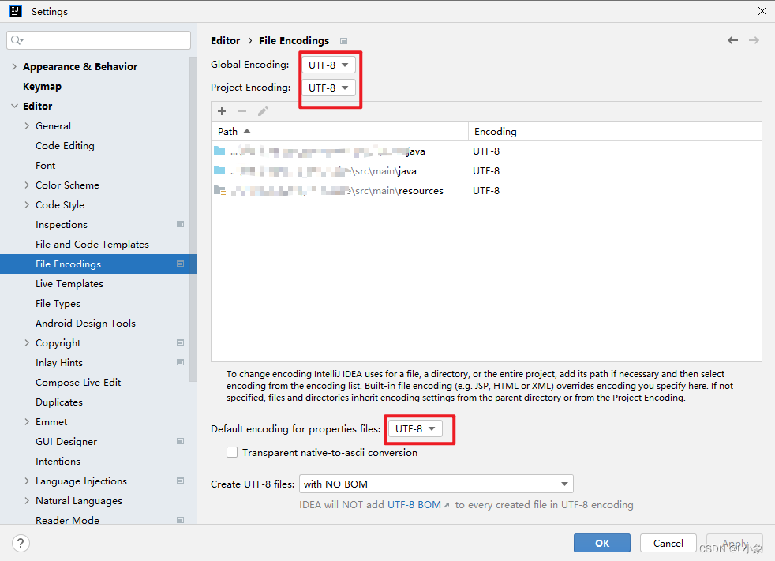The image size is (775, 561).
Task: Select Keymap in settings tree
Action: coord(42,87)
